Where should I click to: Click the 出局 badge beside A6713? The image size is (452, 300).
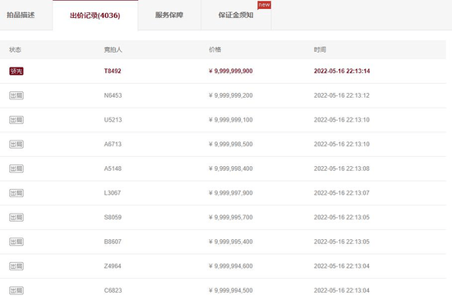[16, 144]
